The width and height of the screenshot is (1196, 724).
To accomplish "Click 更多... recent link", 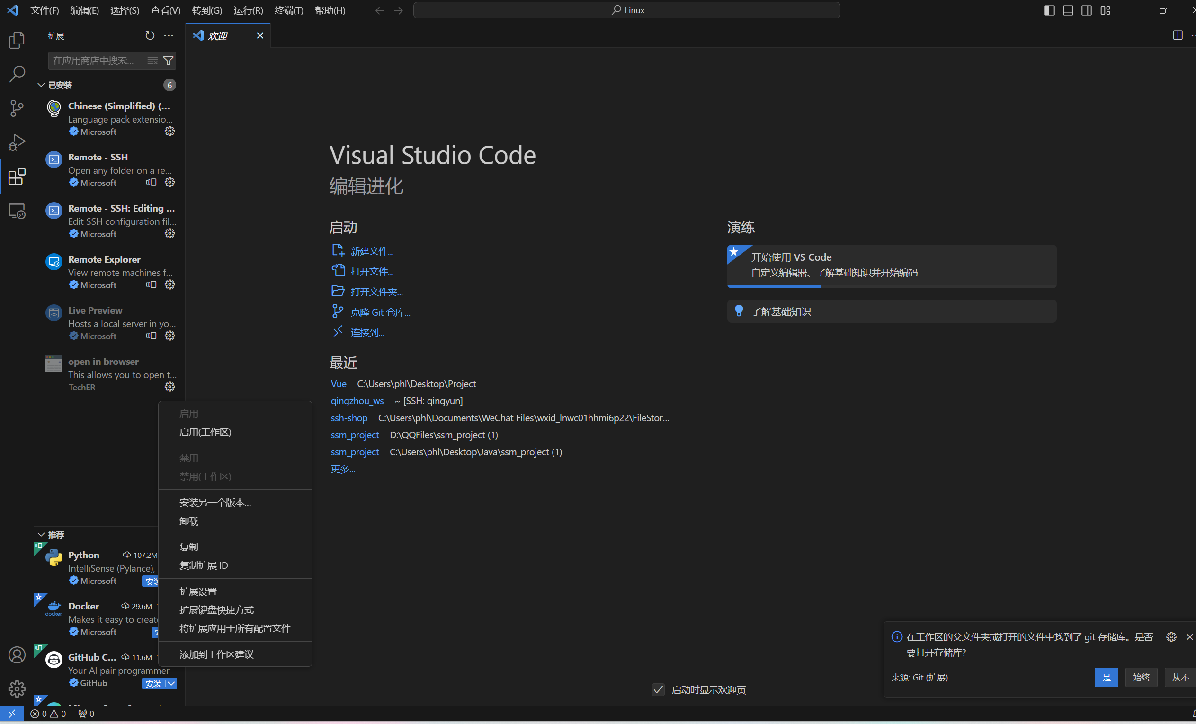I will [x=343, y=469].
